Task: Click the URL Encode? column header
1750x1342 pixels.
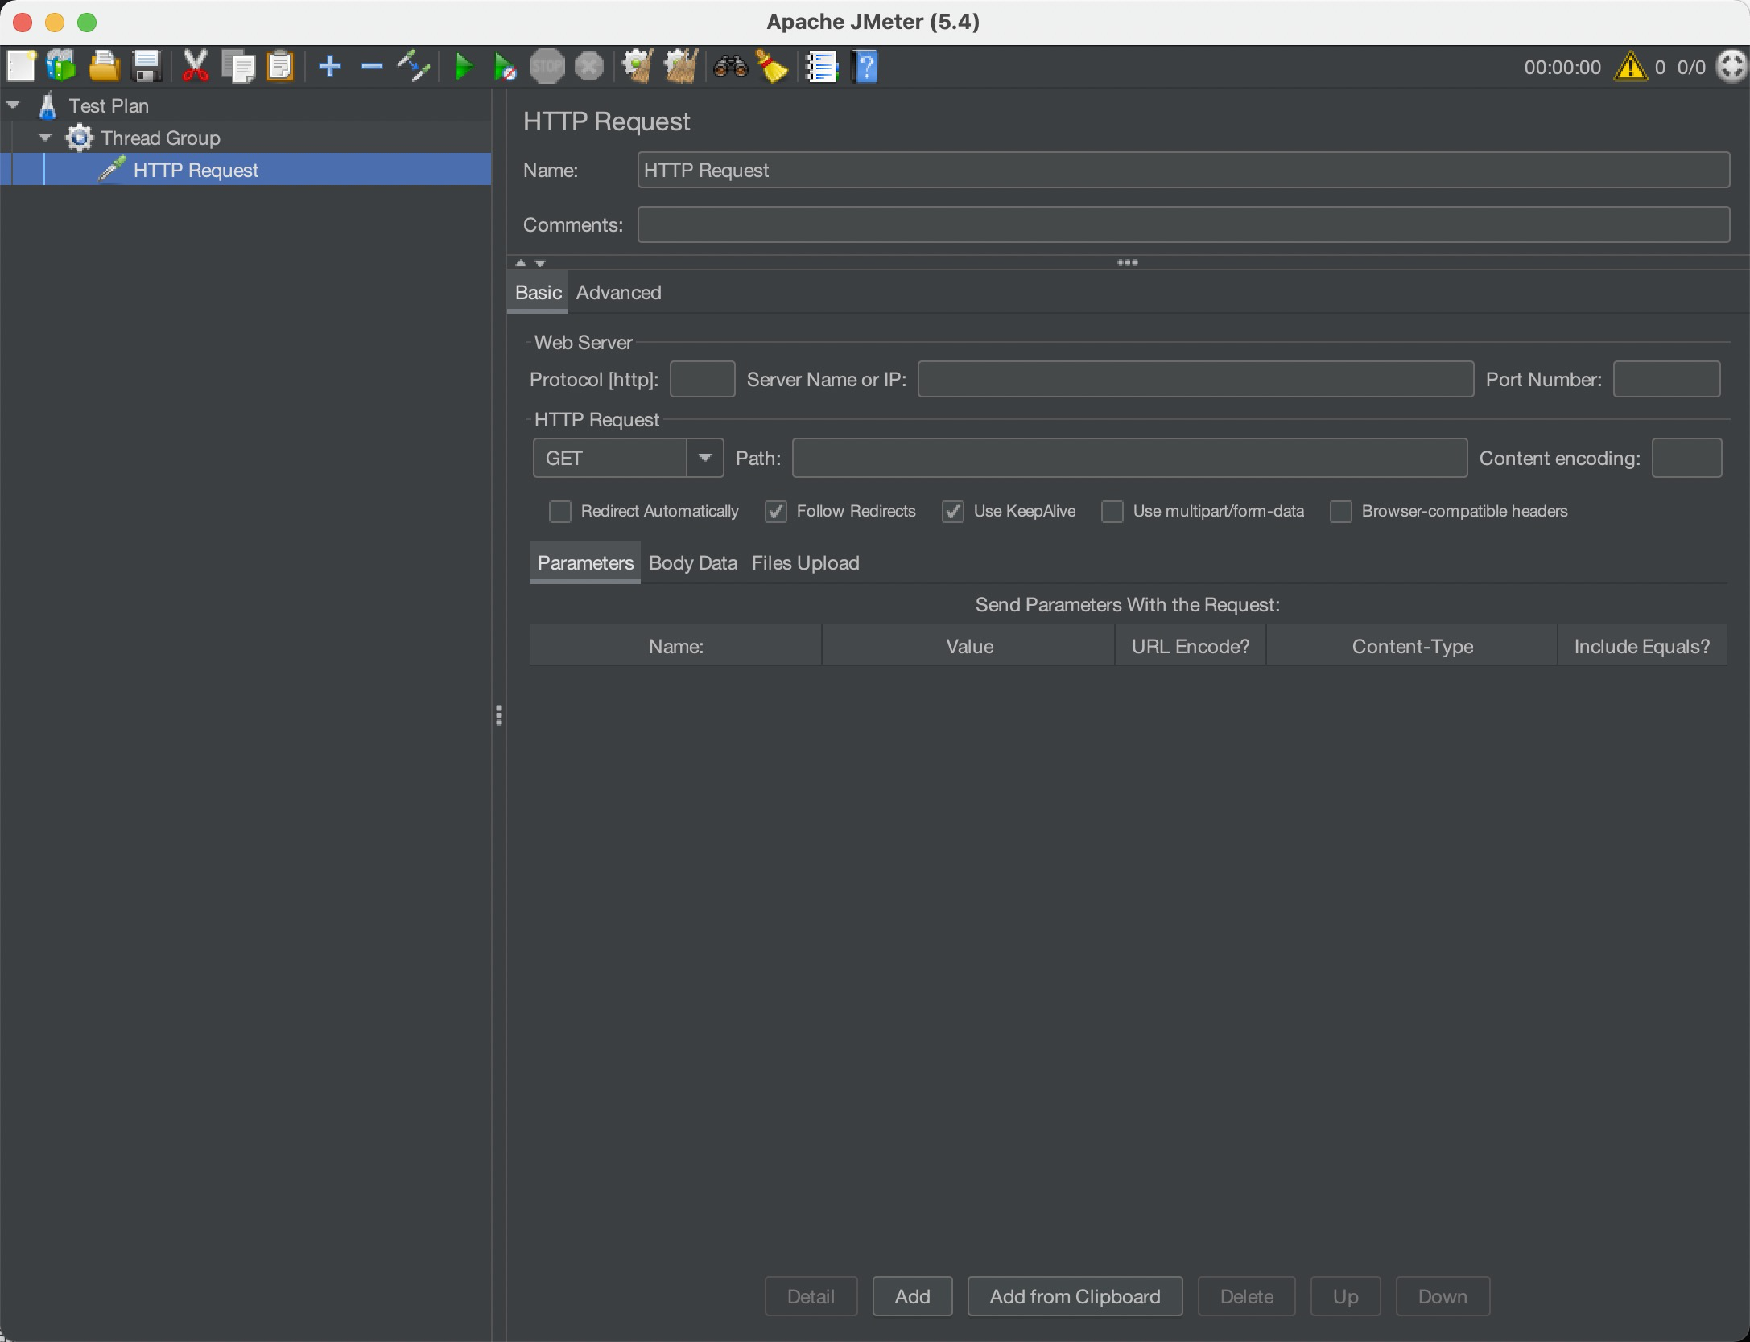Action: (x=1191, y=646)
